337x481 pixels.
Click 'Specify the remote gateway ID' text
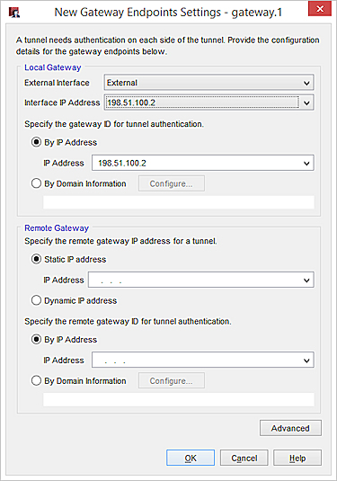128,322
